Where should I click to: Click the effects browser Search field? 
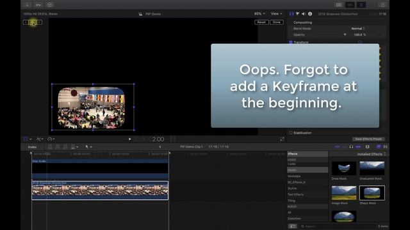pyautogui.click(x=338, y=226)
